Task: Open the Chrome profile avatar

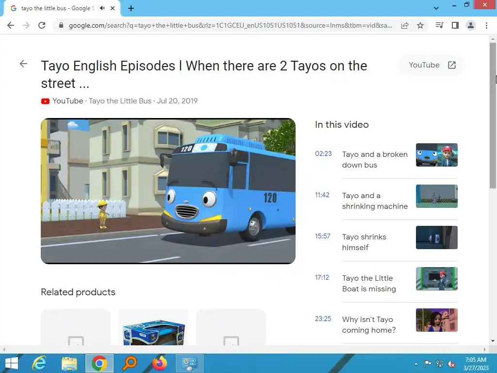Action: (x=471, y=25)
